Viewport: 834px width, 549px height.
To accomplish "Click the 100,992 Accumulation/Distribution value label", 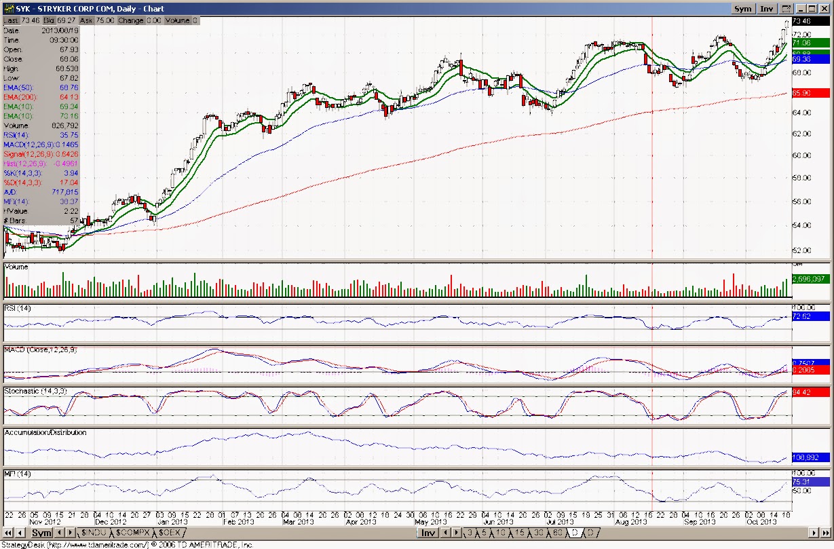I will pos(811,458).
